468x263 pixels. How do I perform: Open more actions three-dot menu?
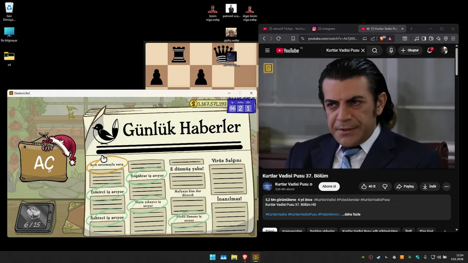446,186
